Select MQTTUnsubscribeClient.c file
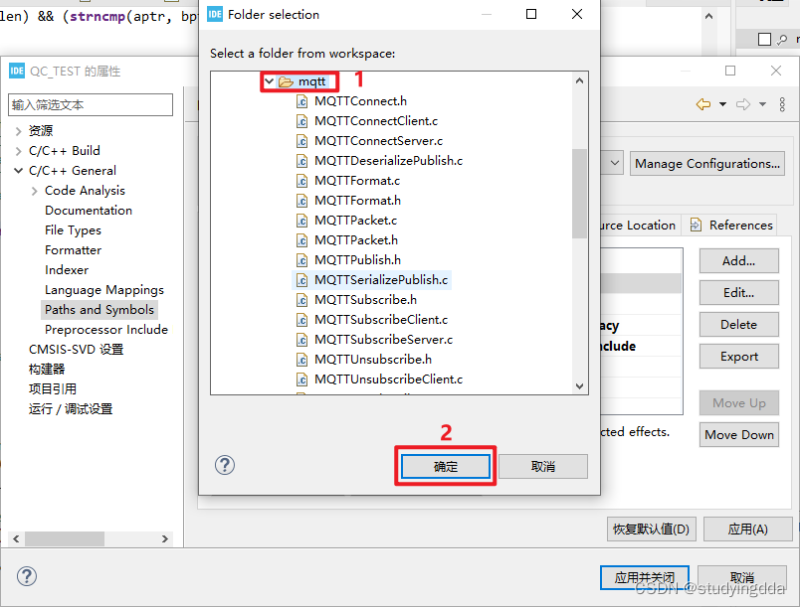 (388, 379)
